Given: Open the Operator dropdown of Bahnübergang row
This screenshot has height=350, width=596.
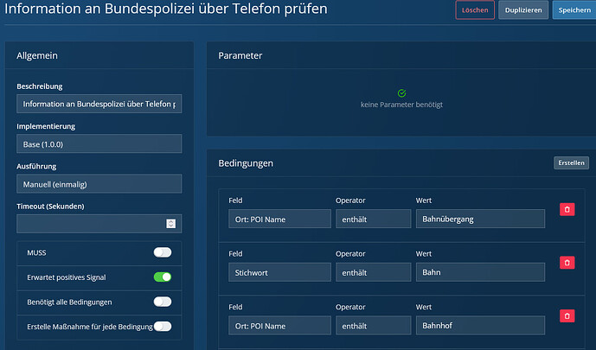Looking at the screenshot, I should point(374,219).
